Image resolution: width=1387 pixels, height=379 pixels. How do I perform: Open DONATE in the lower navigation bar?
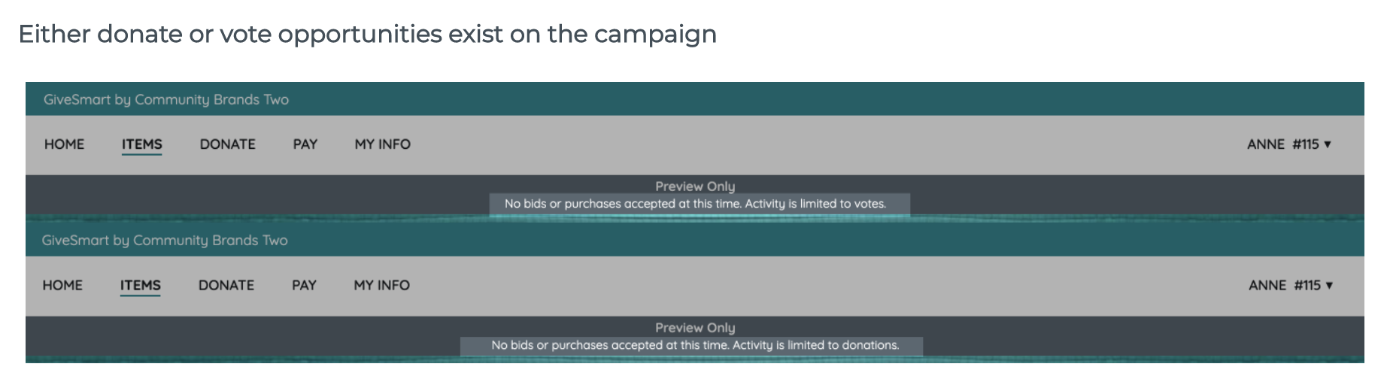[226, 286]
